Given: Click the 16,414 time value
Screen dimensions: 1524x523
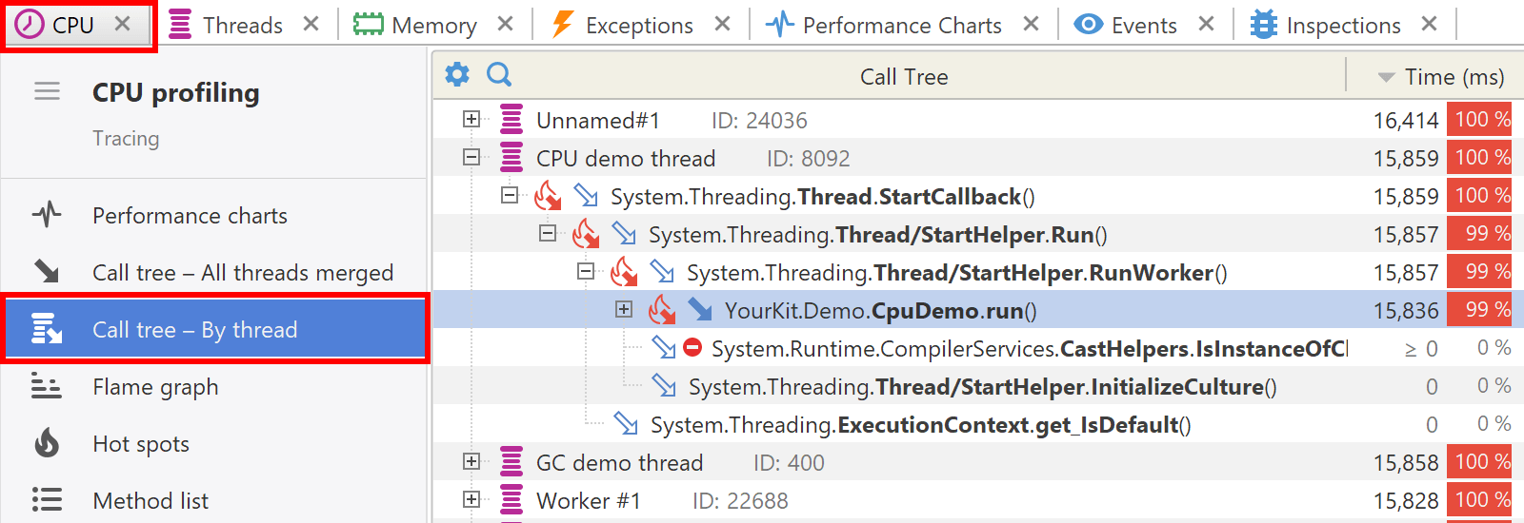Looking at the screenshot, I should (1406, 121).
